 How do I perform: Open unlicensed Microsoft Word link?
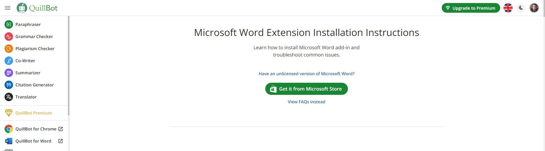306,74
